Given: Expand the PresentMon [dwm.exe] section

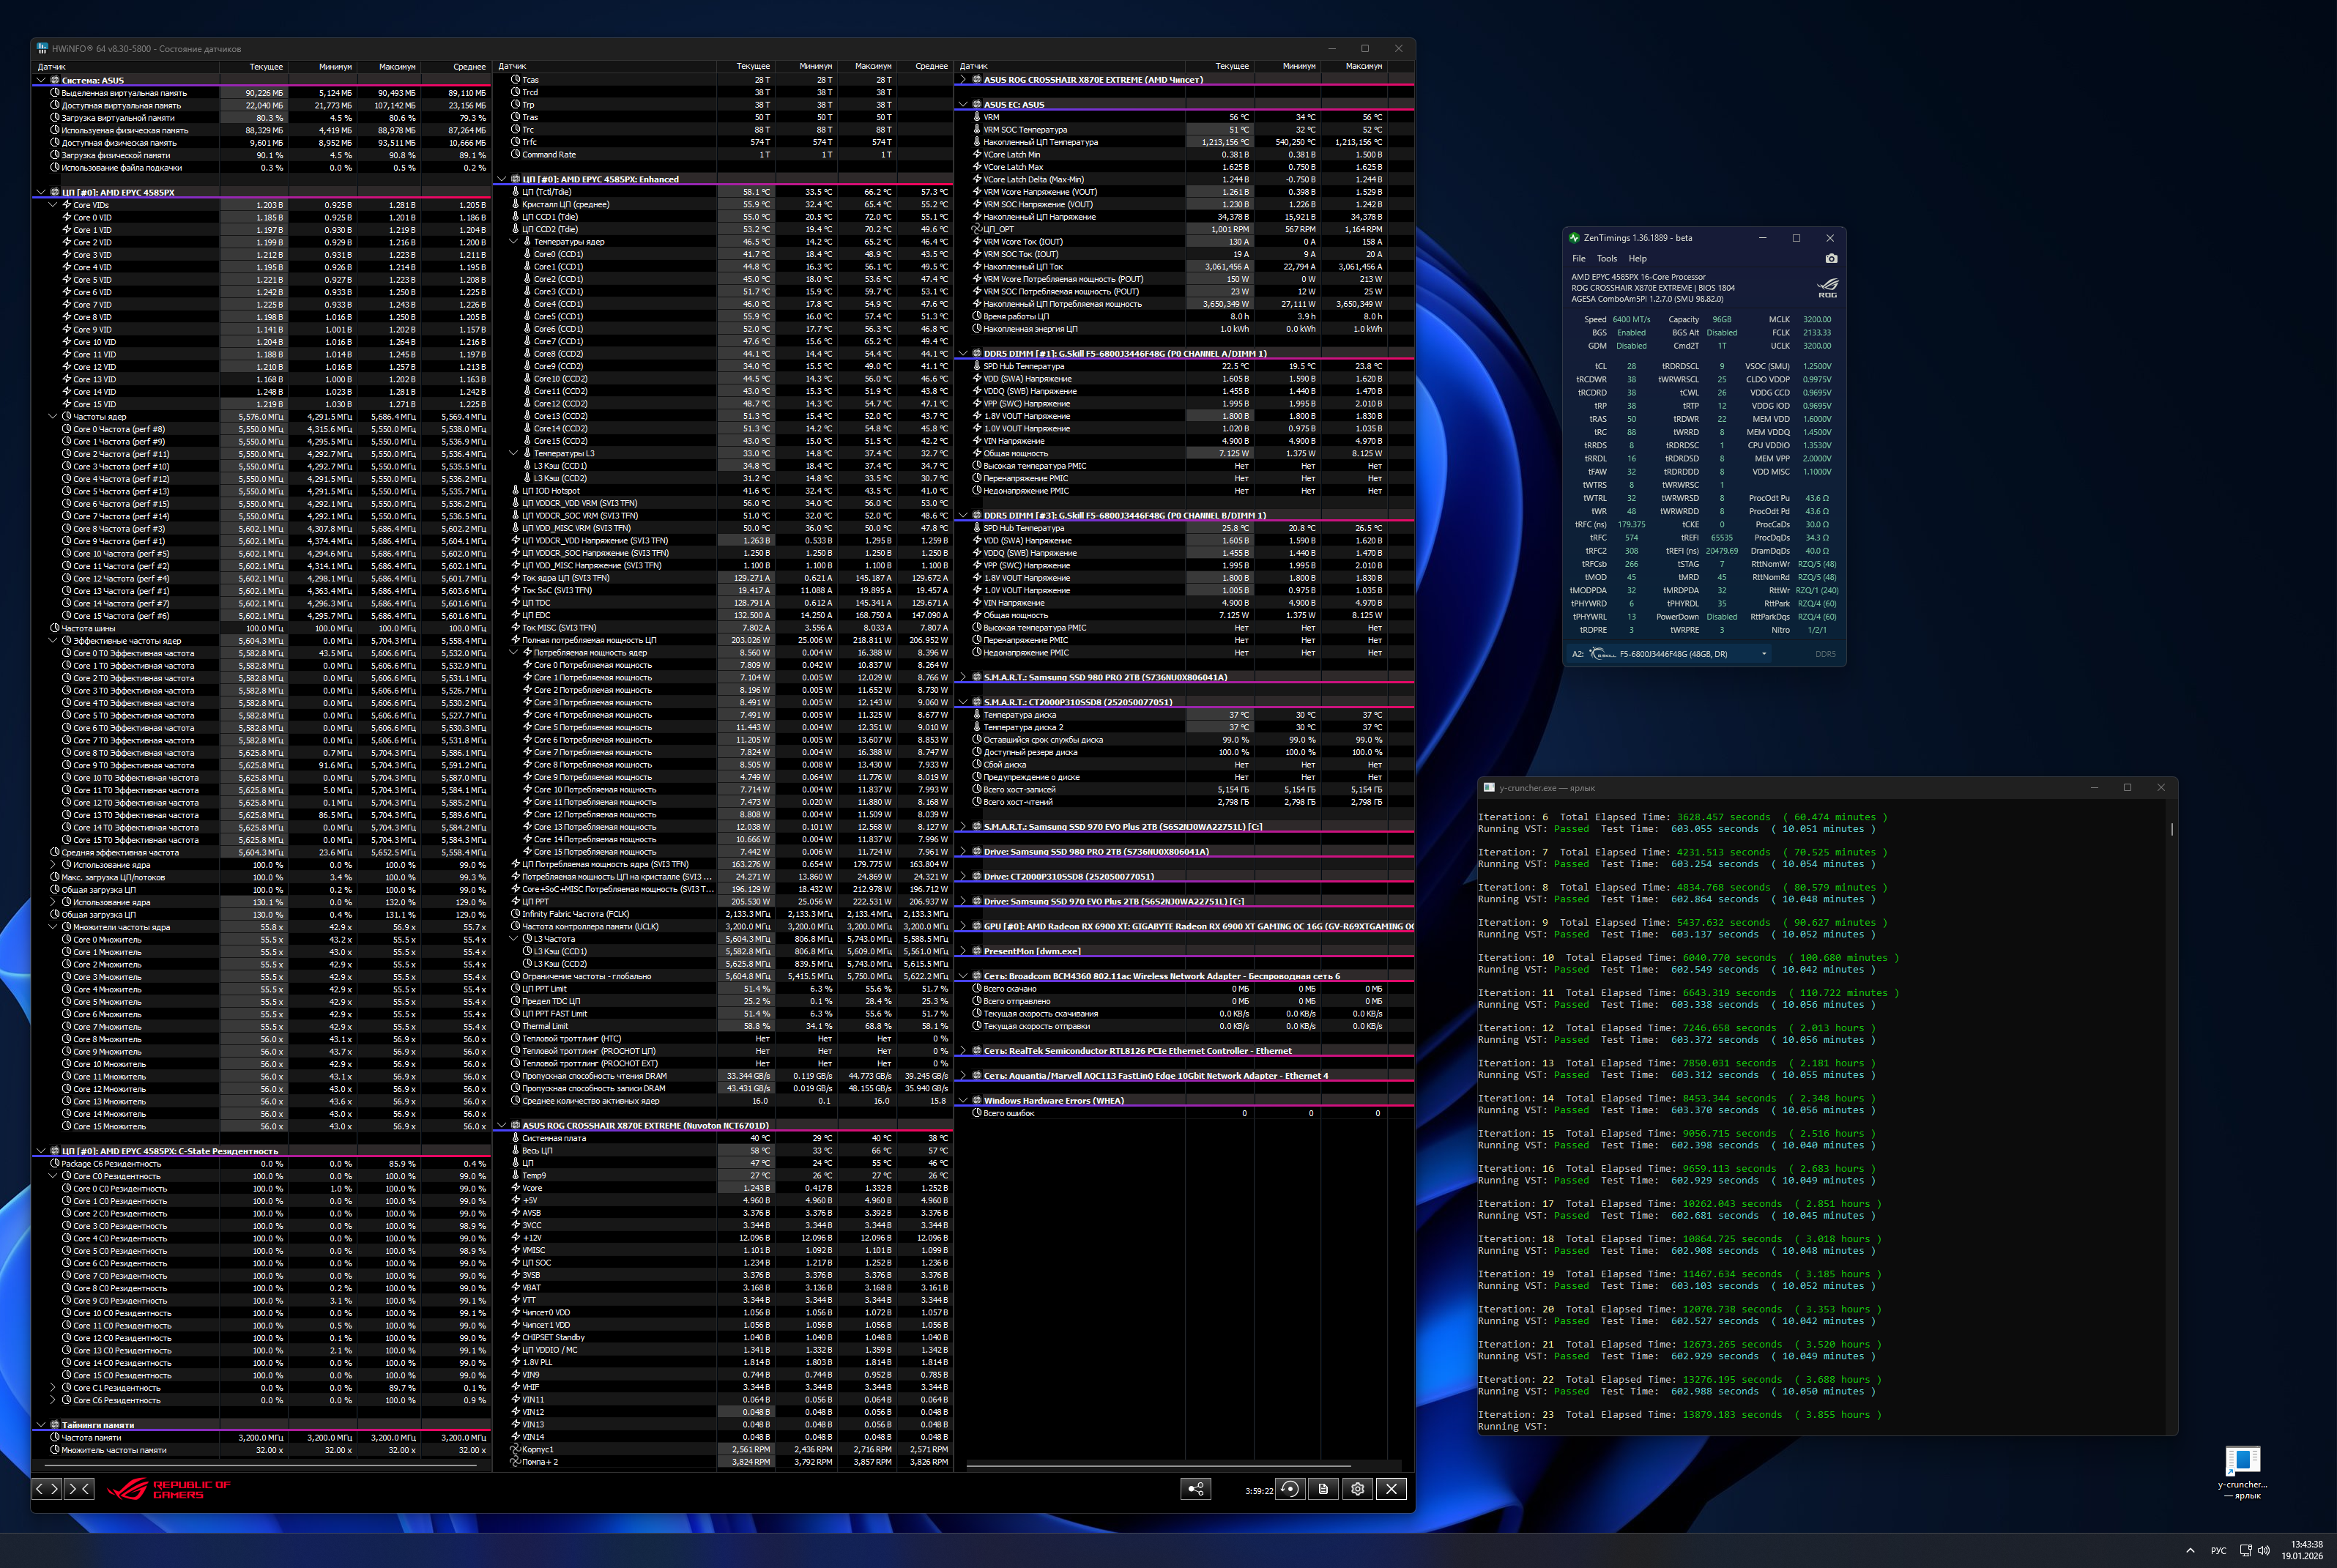Looking at the screenshot, I should tap(963, 951).
